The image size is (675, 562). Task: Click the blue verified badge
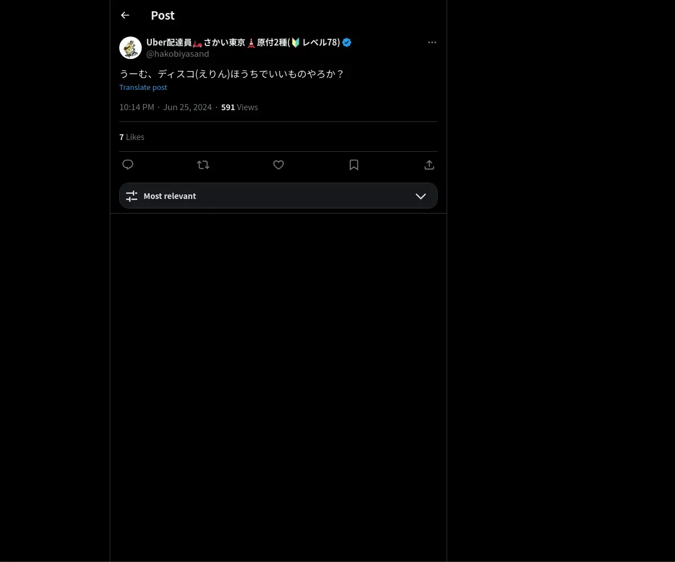[346, 42]
